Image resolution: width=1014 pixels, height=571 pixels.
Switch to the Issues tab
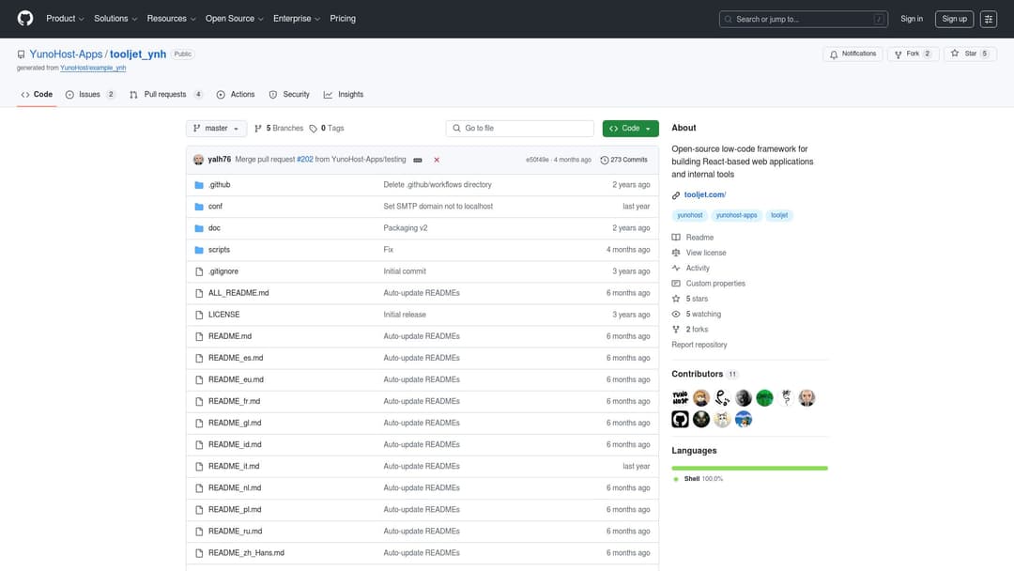click(90, 95)
